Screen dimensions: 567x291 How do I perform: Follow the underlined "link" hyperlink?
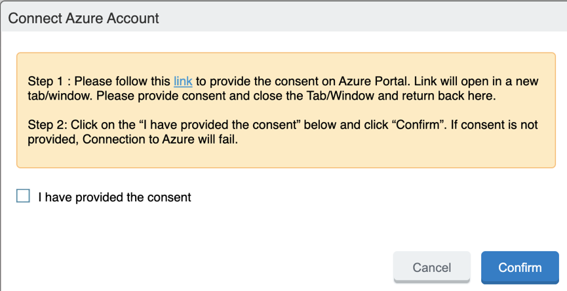coord(183,81)
